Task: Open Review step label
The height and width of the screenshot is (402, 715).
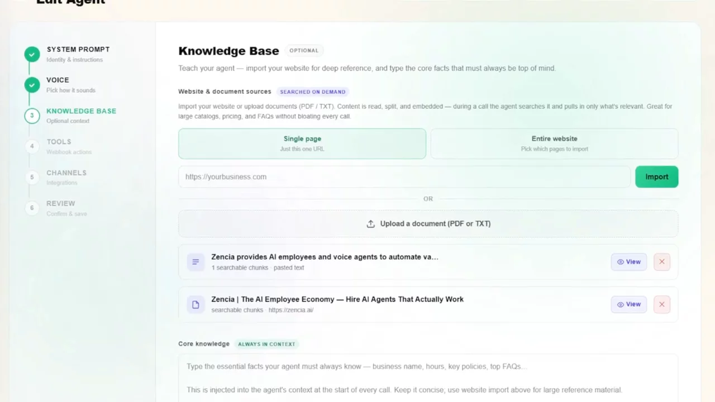Action: point(61,203)
